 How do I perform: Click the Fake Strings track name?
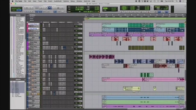tap(34, 29)
